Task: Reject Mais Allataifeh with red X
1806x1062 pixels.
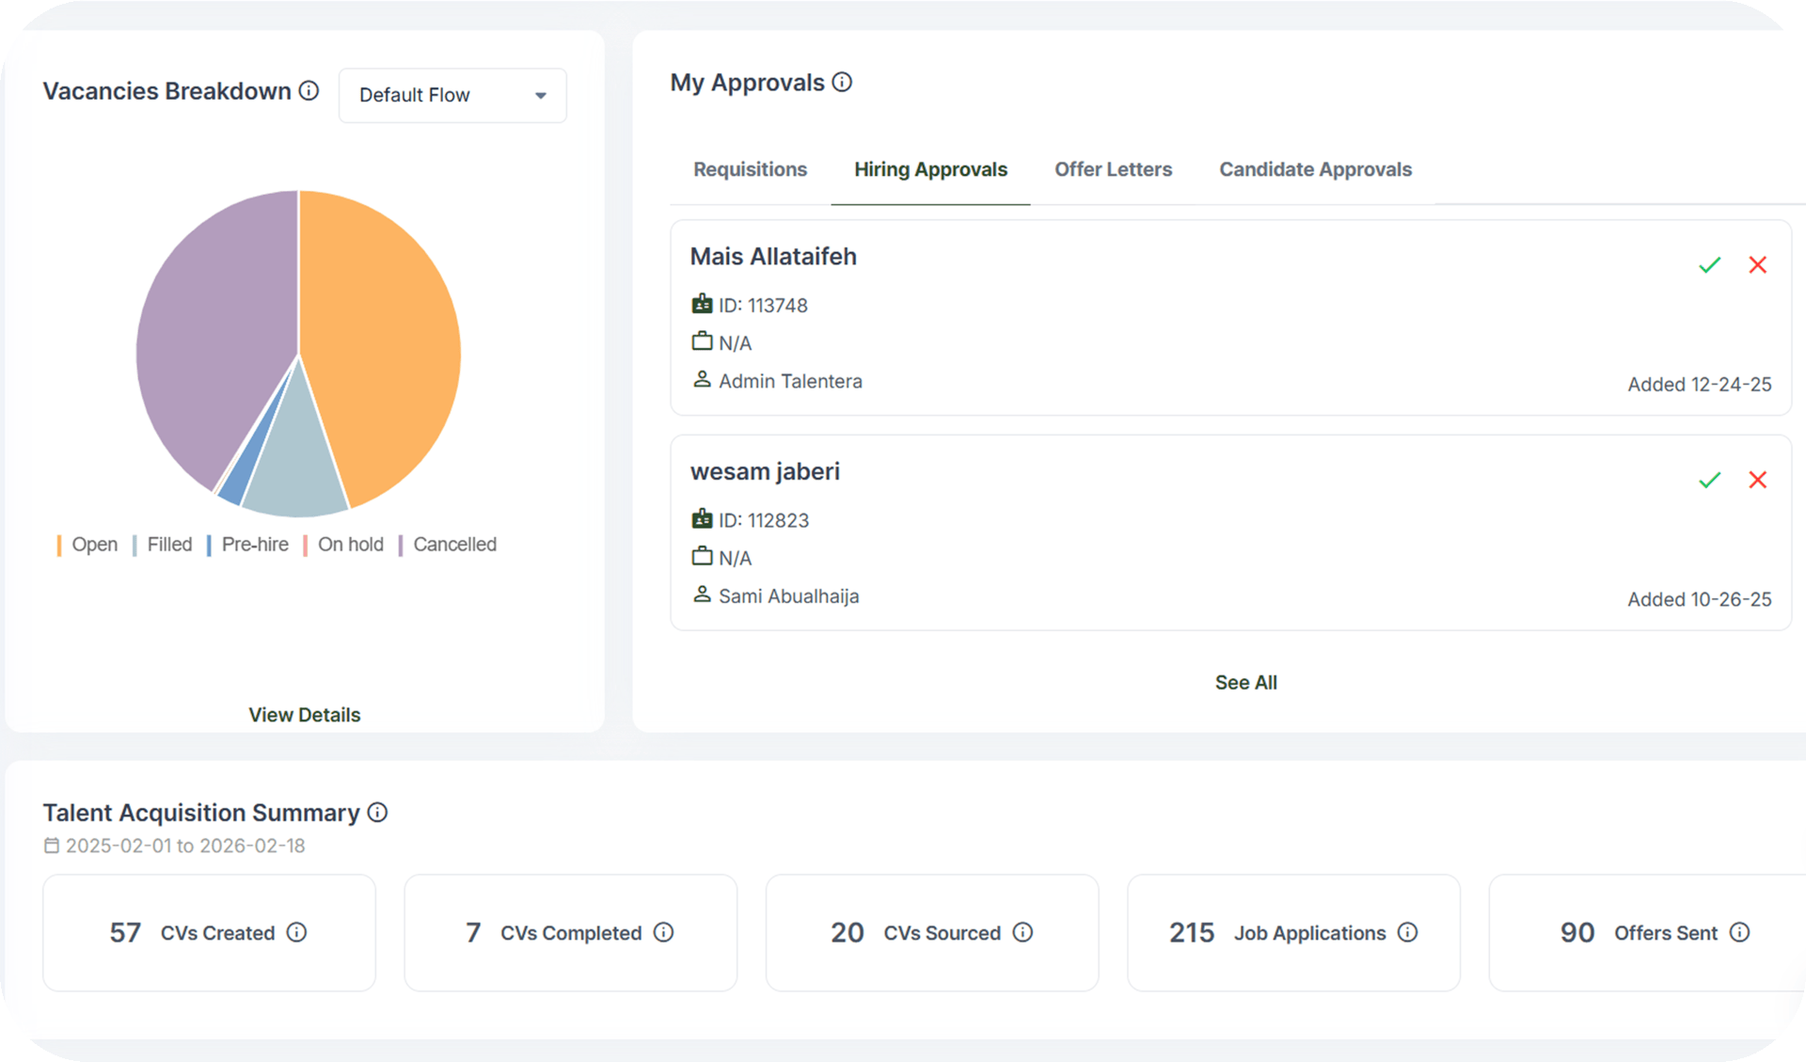Action: [1757, 265]
